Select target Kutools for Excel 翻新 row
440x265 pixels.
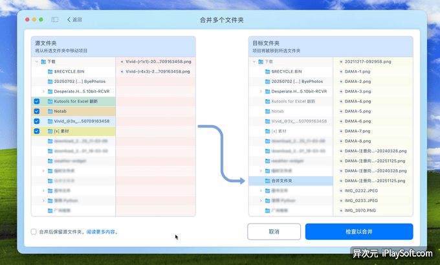[291, 101]
